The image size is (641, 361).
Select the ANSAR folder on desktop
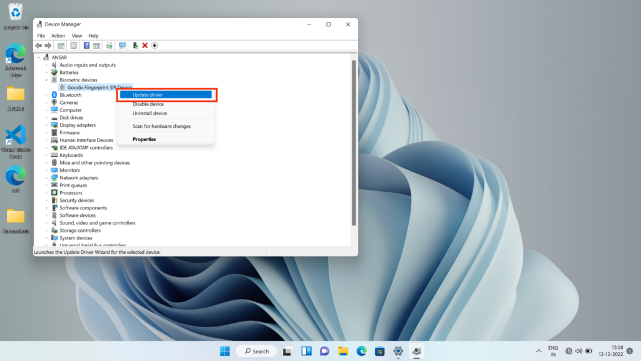[16, 98]
